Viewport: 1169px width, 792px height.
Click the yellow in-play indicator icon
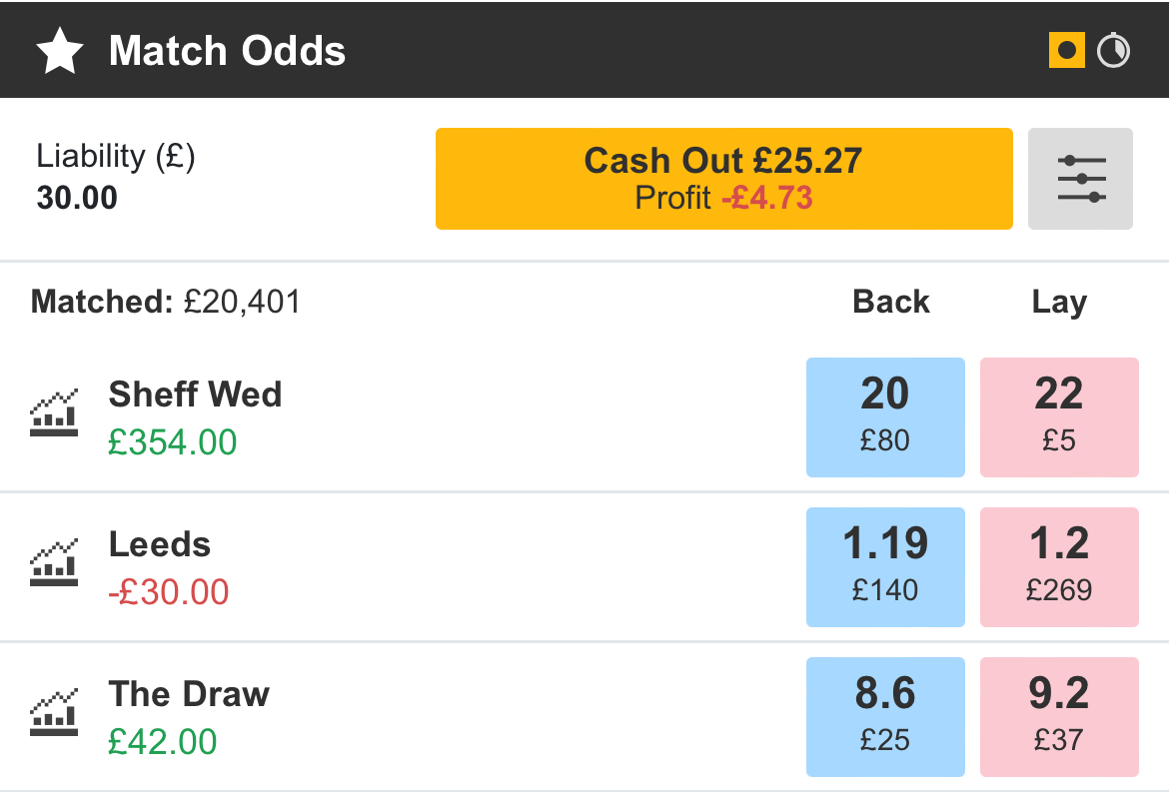(x=1066, y=51)
